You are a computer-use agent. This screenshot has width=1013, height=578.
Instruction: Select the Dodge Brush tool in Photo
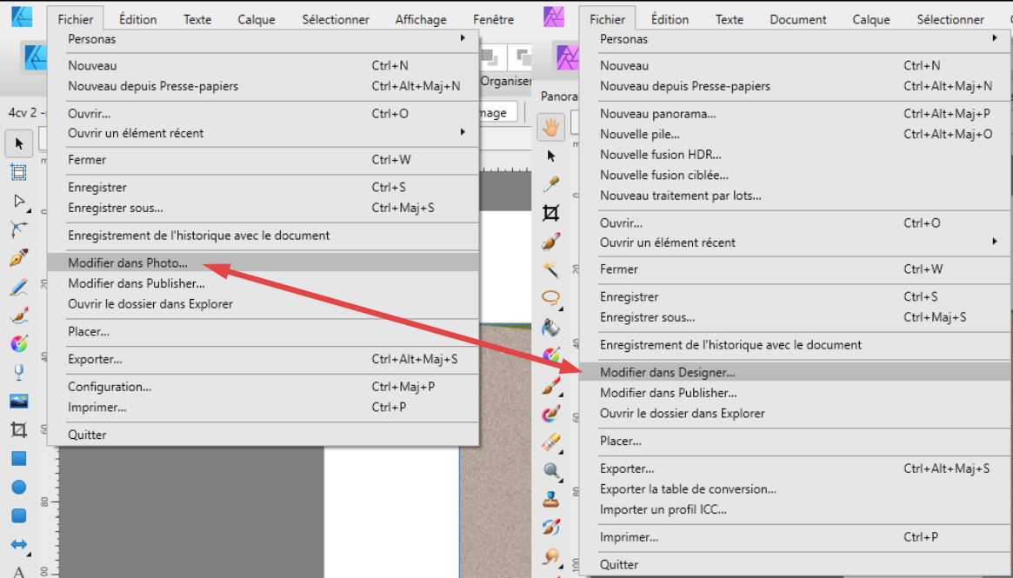pyautogui.click(x=550, y=471)
